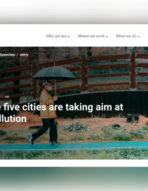Click the teal walking path in the photo
This screenshot has height=191, width=148.
pyautogui.click(x=74, y=145)
